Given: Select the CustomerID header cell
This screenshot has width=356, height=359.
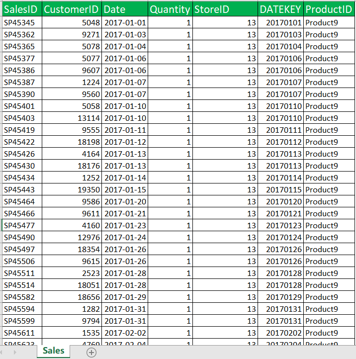Looking at the screenshot, I should [x=72, y=9].
